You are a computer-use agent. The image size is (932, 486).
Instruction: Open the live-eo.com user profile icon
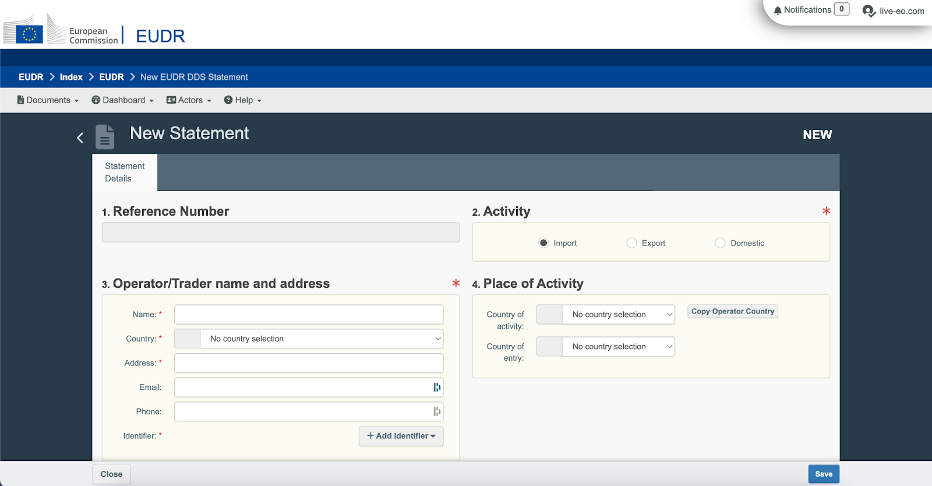[869, 11]
